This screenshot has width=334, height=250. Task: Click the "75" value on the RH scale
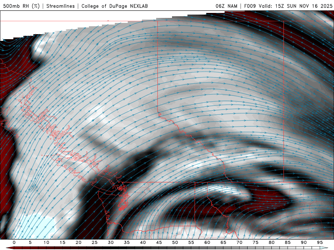pyautogui.click(x=256, y=242)
